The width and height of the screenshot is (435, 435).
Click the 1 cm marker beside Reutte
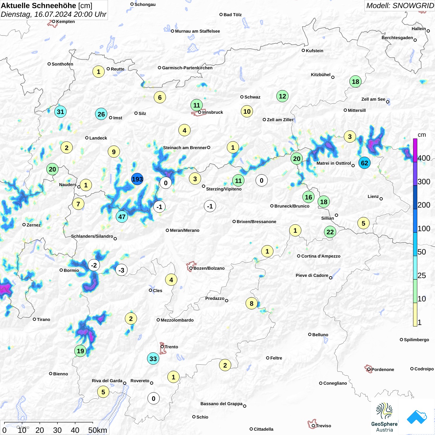click(98, 72)
